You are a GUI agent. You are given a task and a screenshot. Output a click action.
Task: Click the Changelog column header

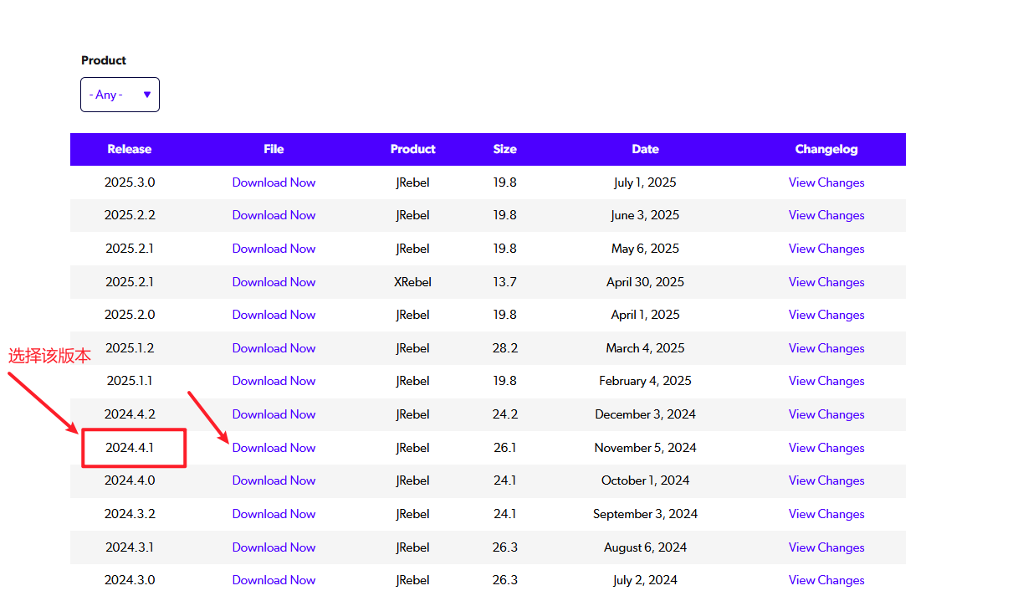pos(826,149)
